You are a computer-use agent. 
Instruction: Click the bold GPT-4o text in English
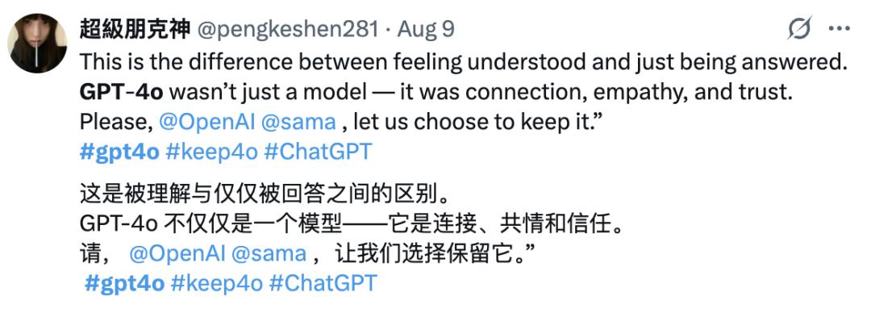(x=121, y=92)
